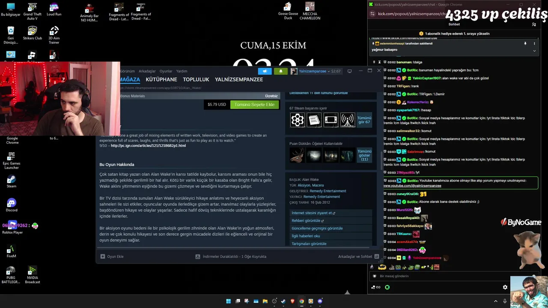
Task: Open İlgili haberleri oku
Action: point(331,236)
